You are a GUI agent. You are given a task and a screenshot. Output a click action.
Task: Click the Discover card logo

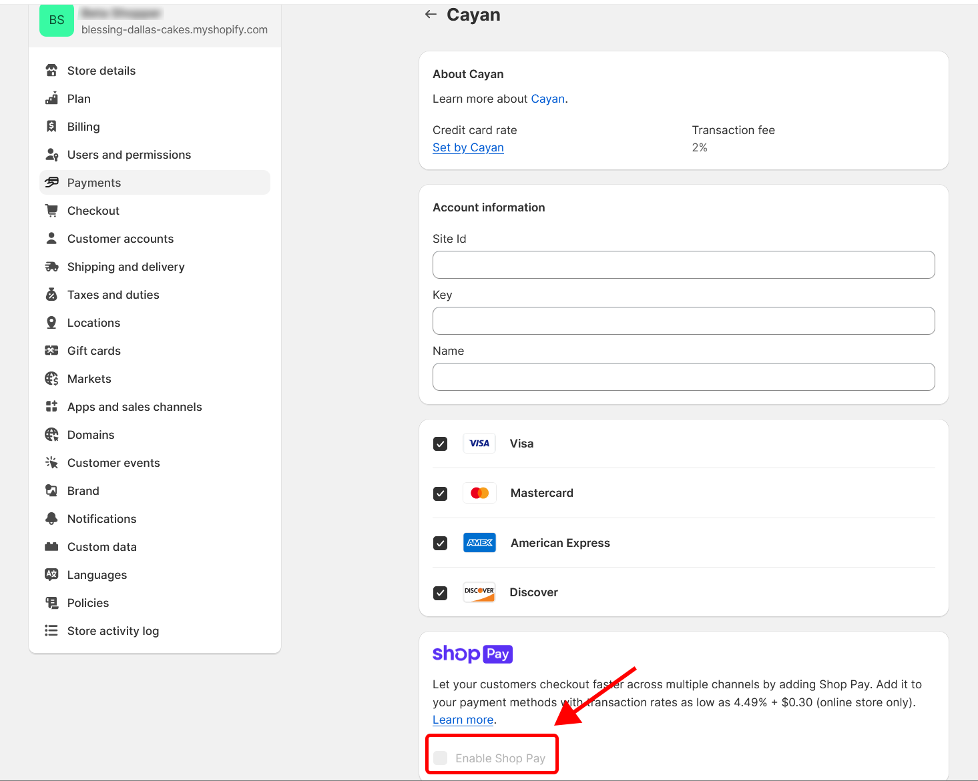[479, 592]
